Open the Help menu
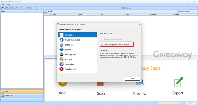This screenshot has height=105, width=198. click(x=8, y=5)
